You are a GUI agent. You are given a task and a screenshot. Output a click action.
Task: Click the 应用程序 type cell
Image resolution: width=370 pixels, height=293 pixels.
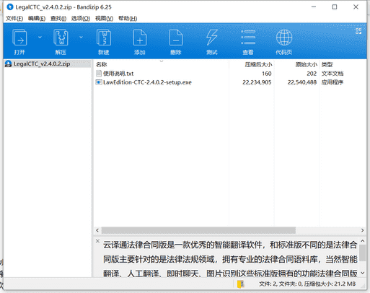(x=332, y=82)
